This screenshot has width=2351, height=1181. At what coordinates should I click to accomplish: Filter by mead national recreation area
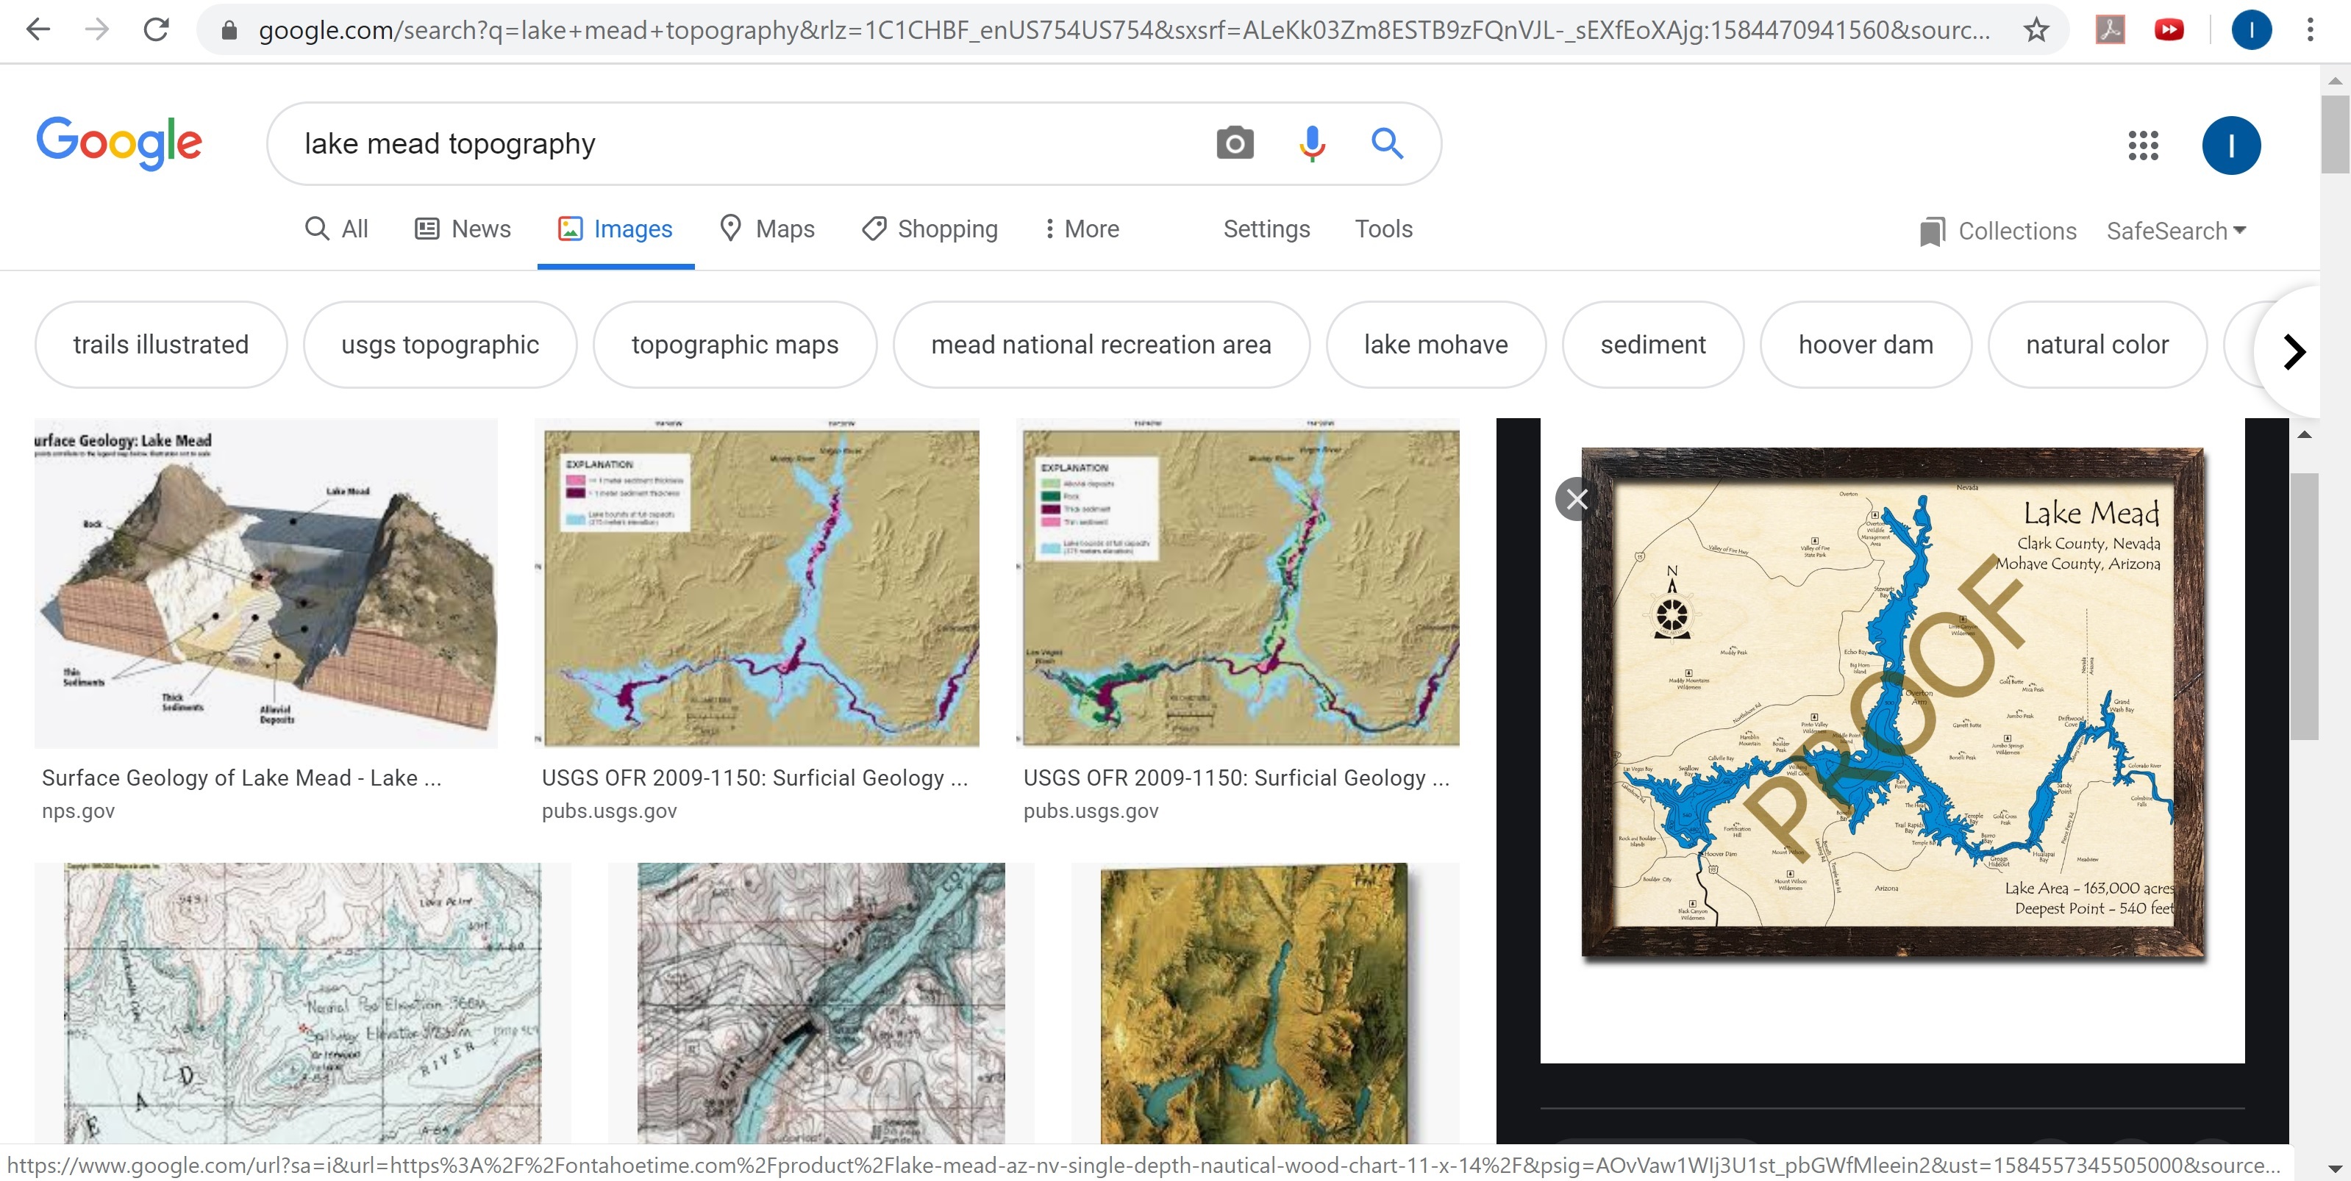1101,345
